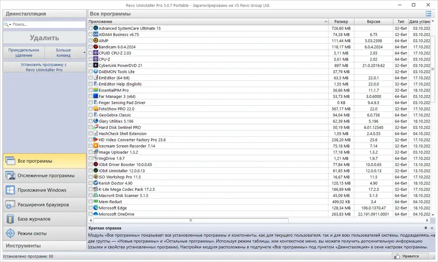Viewport: 438px width, 262px height.
Task: Click the search magnifier icon
Action: (x=6, y=24)
